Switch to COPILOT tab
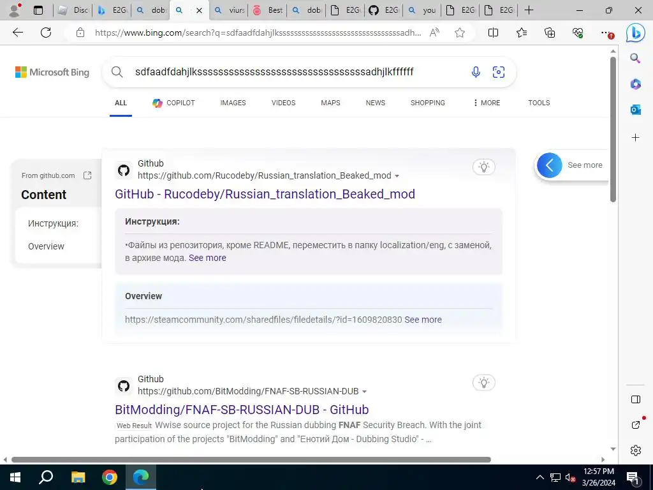653x490 pixels. click(x=173, y=103)
